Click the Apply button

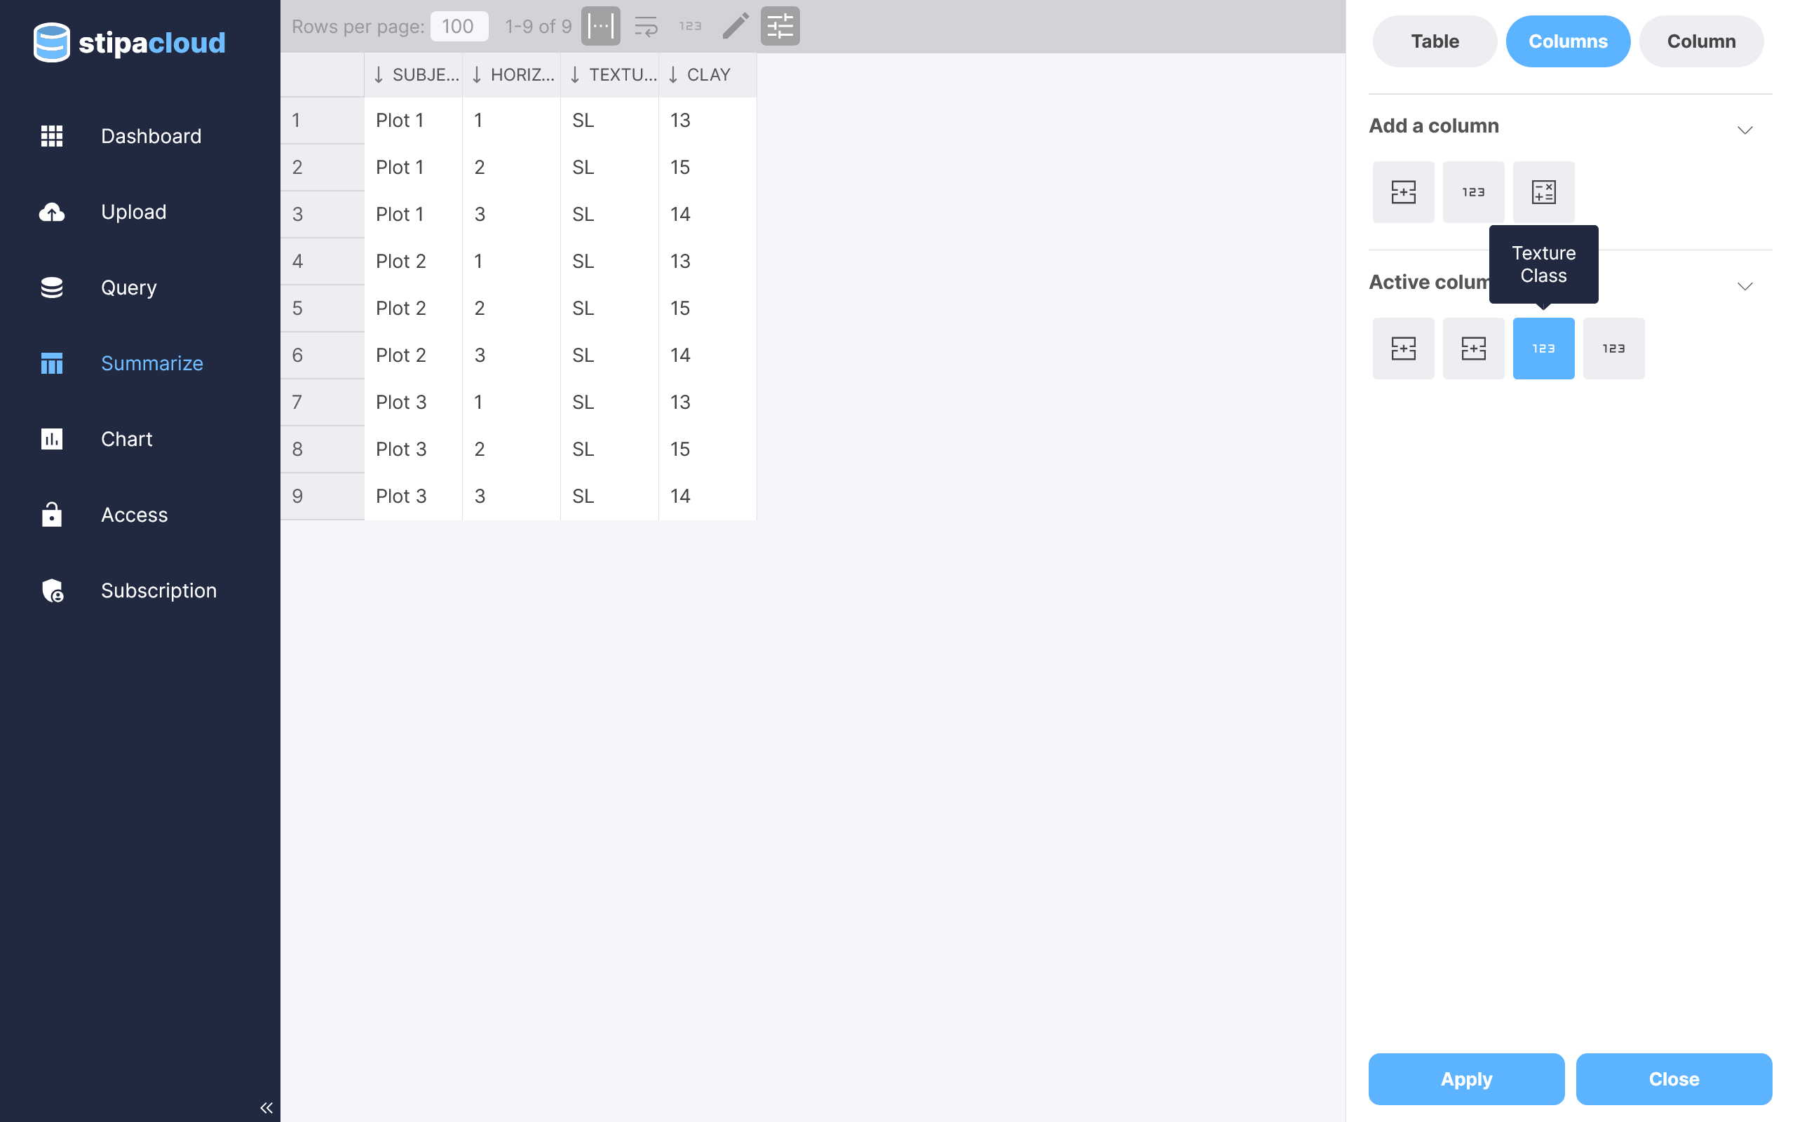tap(1465, 1079)
